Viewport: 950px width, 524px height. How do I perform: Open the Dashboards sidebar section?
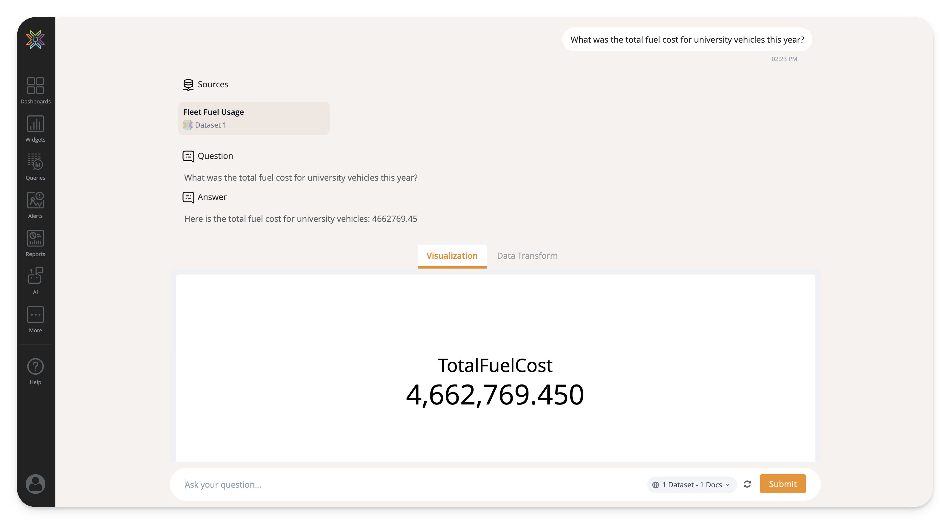pyautogui.click(x=36, y=90)
